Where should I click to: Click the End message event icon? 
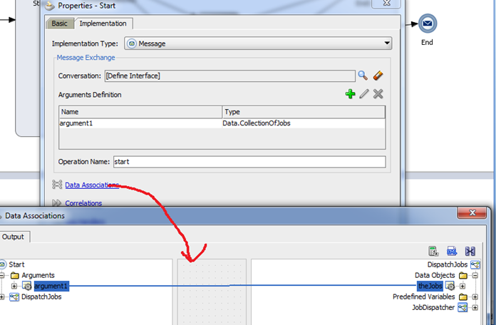click(427, 24)
